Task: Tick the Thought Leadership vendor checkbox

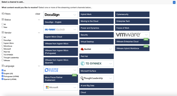Action: click(3, 57)
